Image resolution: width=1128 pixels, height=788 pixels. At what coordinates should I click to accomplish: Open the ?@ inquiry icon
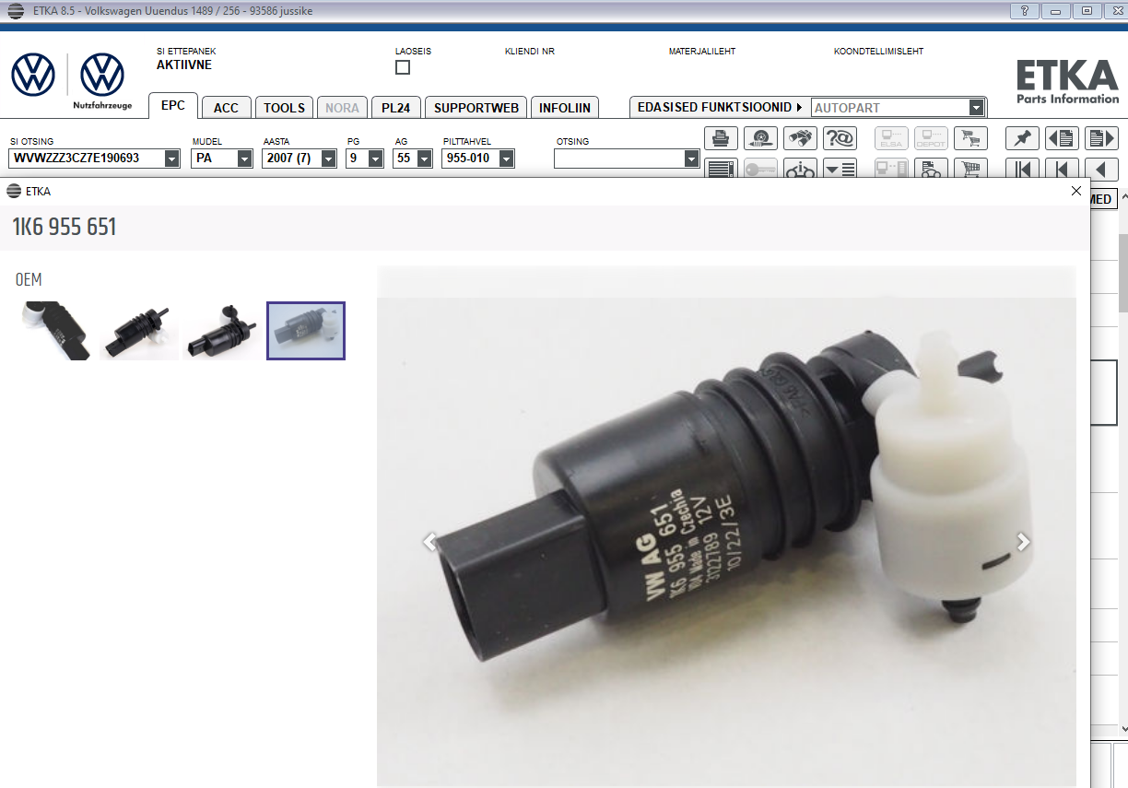[840, 138]
